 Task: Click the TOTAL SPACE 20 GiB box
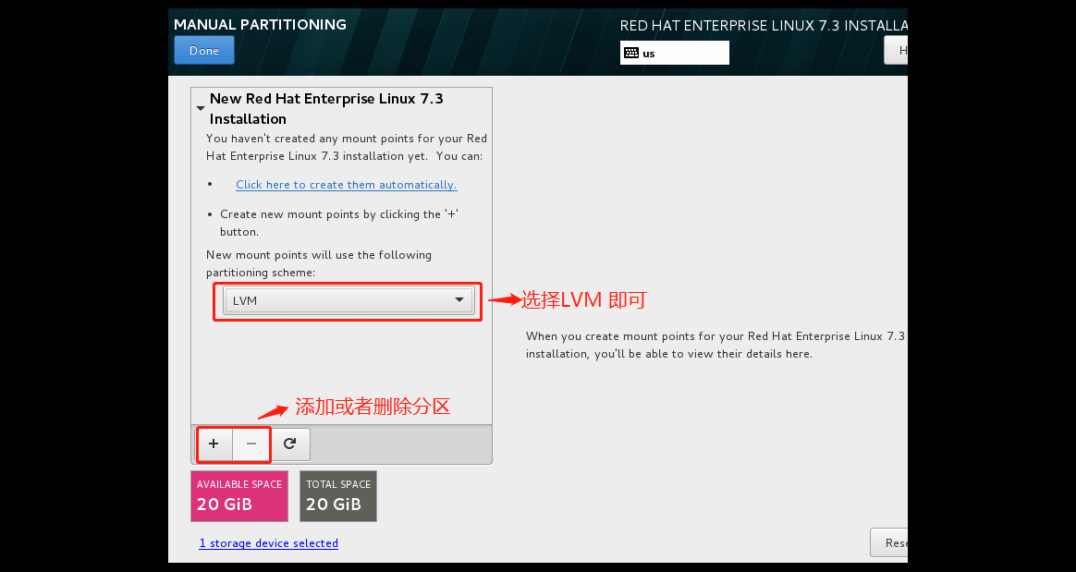tap(338, 496)
